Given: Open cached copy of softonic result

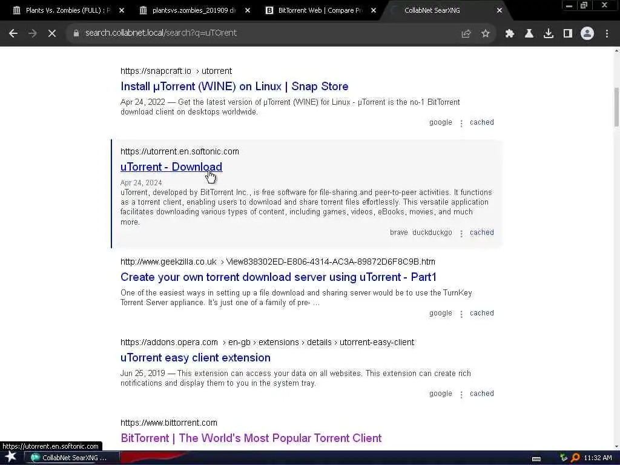Looking at the screenshot, I should point(481,232).
